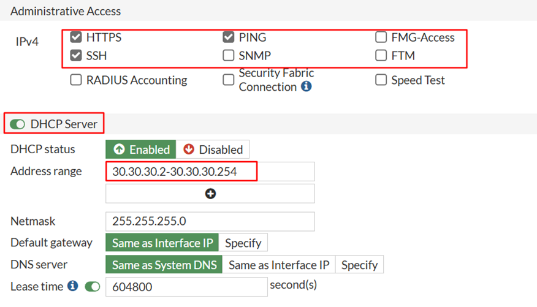Uncheck the SSH access checkbox
Viewport: 537px width, 307px height.
(75, 55)
